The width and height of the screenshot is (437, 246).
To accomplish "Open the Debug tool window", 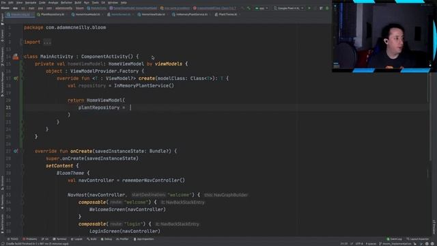I will tap(107, 239).
